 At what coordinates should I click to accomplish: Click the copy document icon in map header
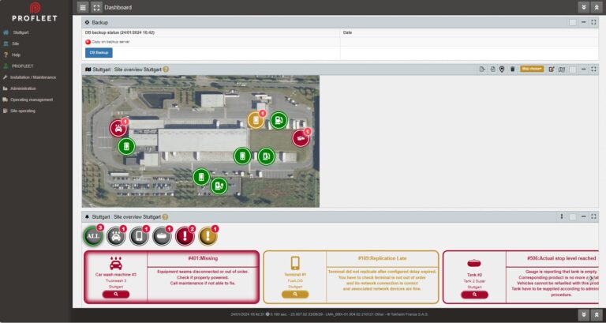[492, 69]
